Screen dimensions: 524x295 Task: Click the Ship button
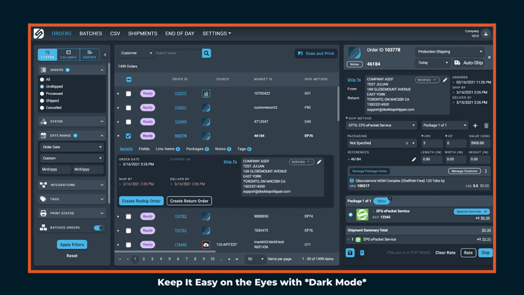coord(485,253)
